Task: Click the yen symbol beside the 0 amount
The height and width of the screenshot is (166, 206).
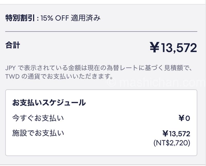Action: click(x=181, y=118)
